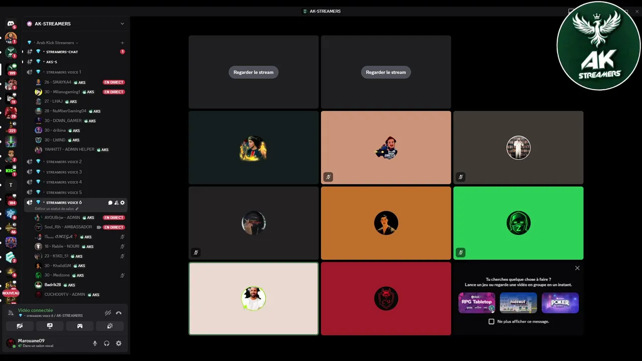Screen dimensions: 642x361
Task: Click Définir un statut de salon
Action: click(57, 209)
